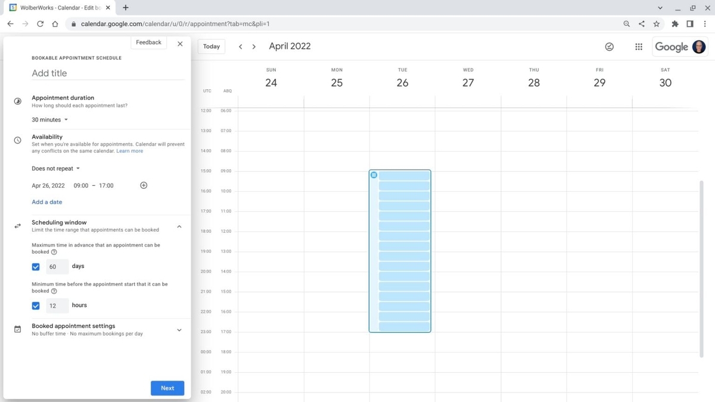The height and width of the screenshot is (402, 715).
Task: Click the Booked appointment settings calendar icon
Action: (x=17, y=329)
